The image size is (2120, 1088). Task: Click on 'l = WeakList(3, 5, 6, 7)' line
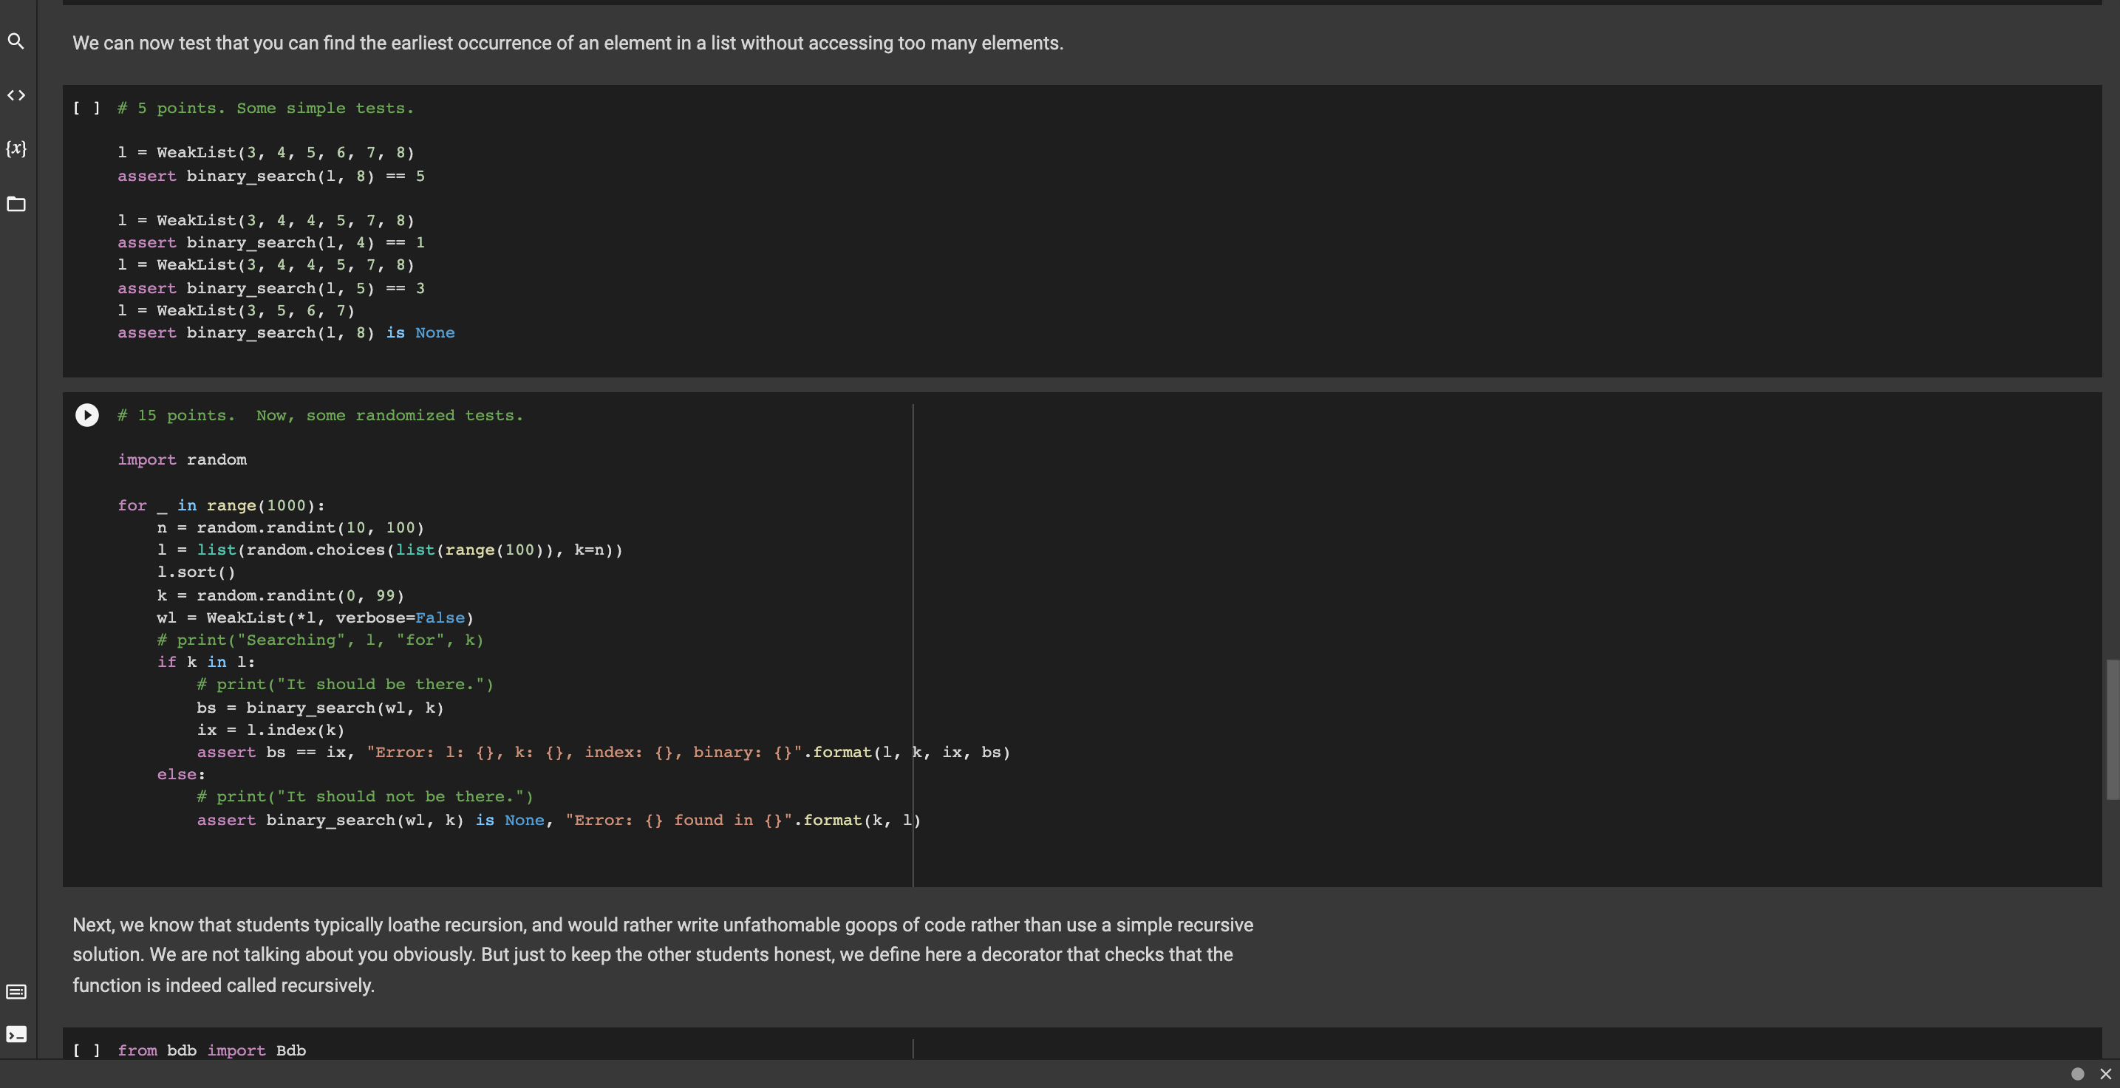[x=236, y=311]
